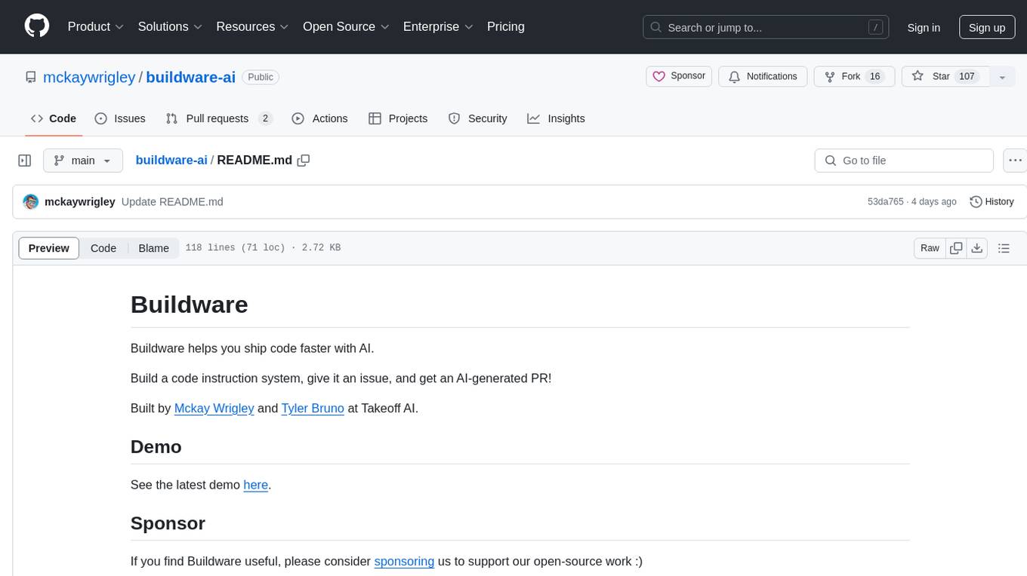Open the more file actions menu
Image resolution: width=1027 pixels, height=576 pixels.
[1016, 161]
